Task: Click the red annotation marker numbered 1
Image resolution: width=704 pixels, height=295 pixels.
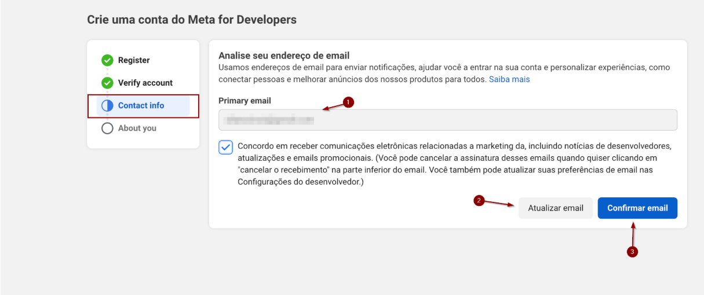Action: coord(348,102)
